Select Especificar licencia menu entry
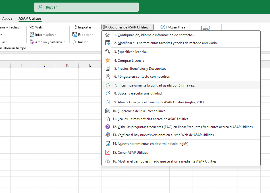 point(181,52)
